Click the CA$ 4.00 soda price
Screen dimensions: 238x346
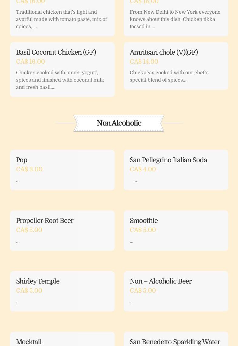pyautogui.click(x=143, y=169)
